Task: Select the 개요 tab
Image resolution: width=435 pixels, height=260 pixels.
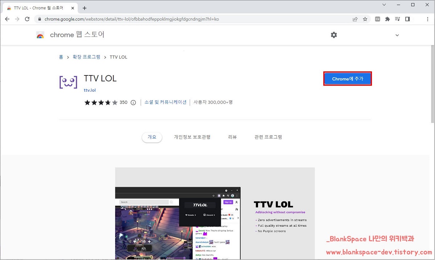Action: point(152,137)
